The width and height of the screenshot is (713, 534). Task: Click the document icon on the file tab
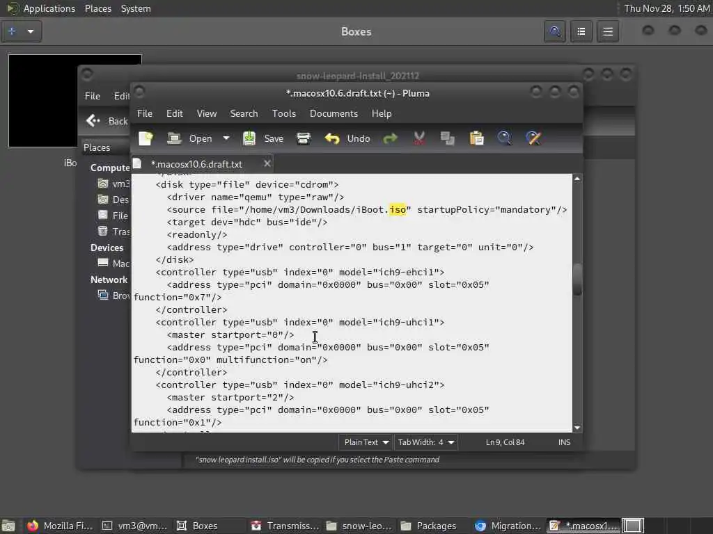(137, 163)
